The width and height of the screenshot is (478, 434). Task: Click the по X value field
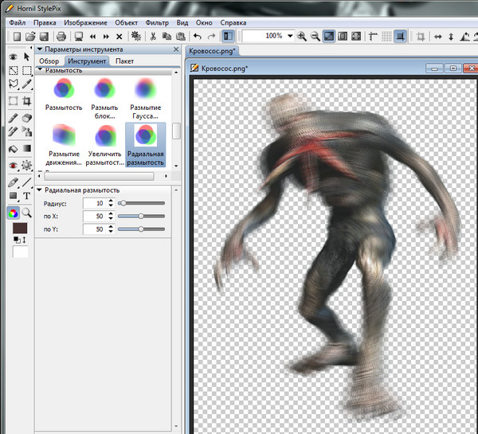94,217
